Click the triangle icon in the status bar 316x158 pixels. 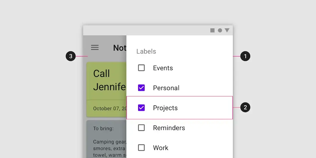tap(227, 30)
